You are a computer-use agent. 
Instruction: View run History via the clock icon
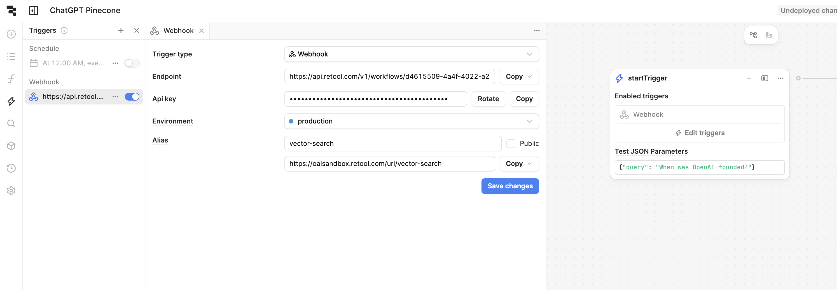[11, 168]
